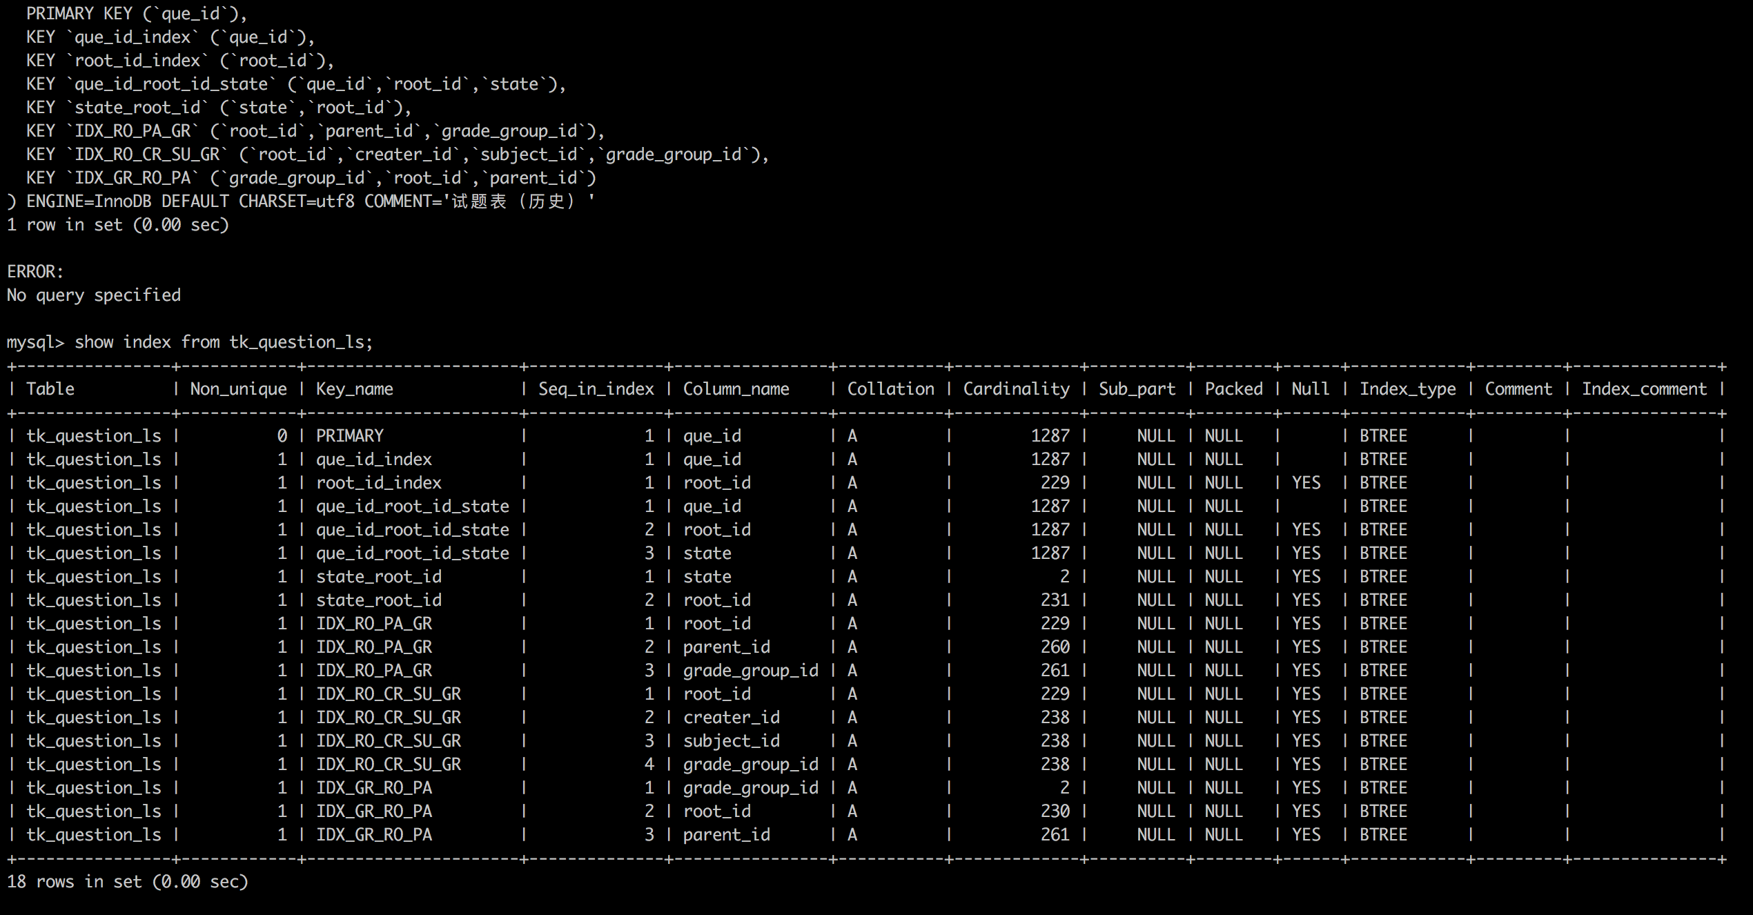Click 'root_id' column name in root_id_index row
1753x915 pixels.
716,483
